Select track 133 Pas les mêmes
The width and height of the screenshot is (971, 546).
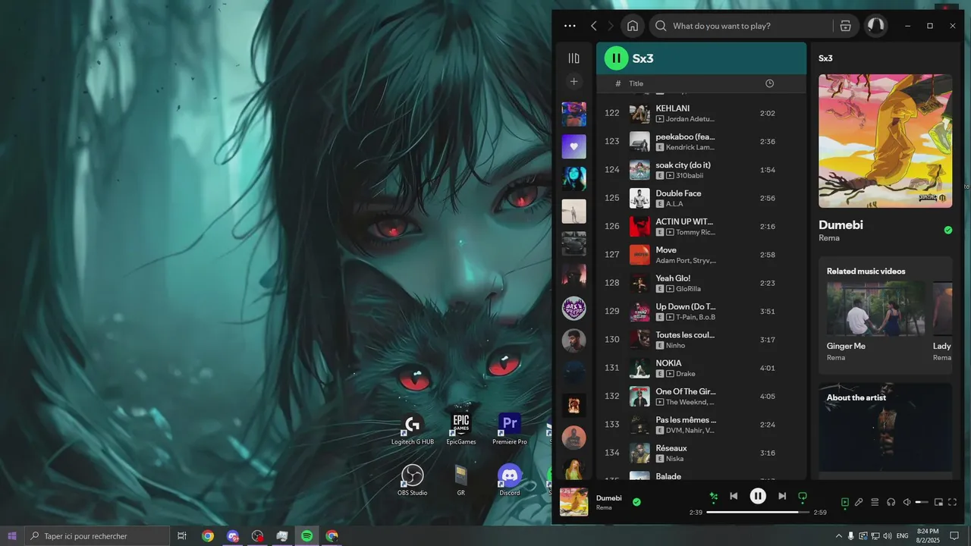(x=701, y=425)
